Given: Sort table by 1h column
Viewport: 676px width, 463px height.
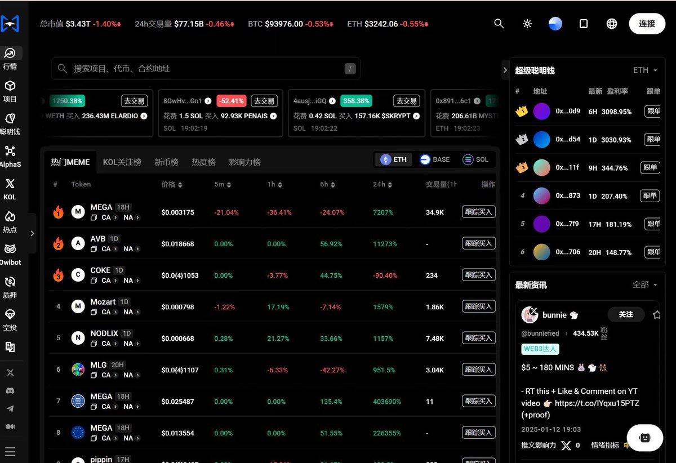Looking at the screenshot, I should 275,184.
